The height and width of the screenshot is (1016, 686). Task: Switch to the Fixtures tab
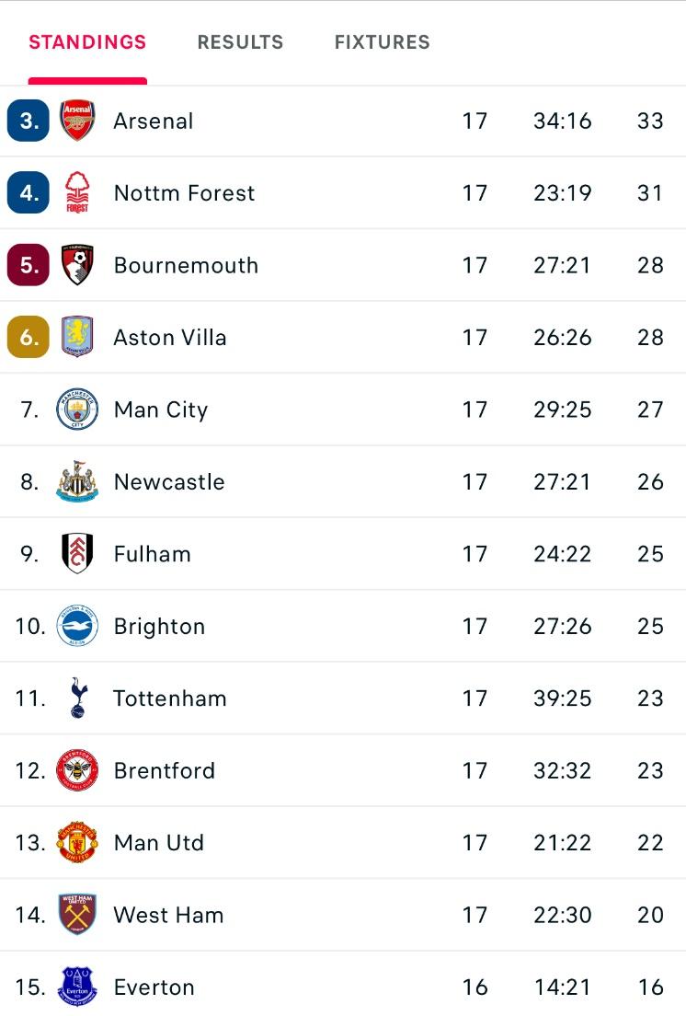(382, 42)
